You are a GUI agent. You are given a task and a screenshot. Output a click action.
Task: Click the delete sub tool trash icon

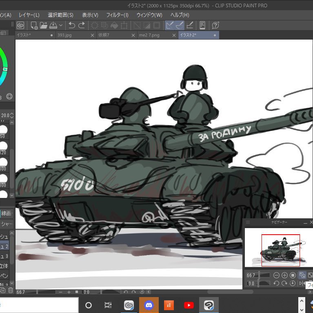click(11, 290)
